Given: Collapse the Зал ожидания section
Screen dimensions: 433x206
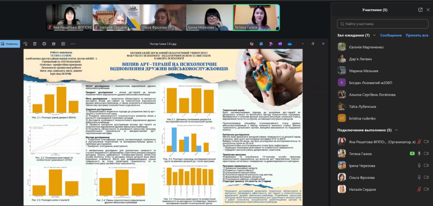Looking at the screenshot, I should pos(374,35).
